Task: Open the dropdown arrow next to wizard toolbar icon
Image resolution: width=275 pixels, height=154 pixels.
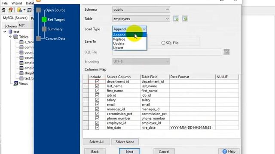Action: click(x=24, y=10)
